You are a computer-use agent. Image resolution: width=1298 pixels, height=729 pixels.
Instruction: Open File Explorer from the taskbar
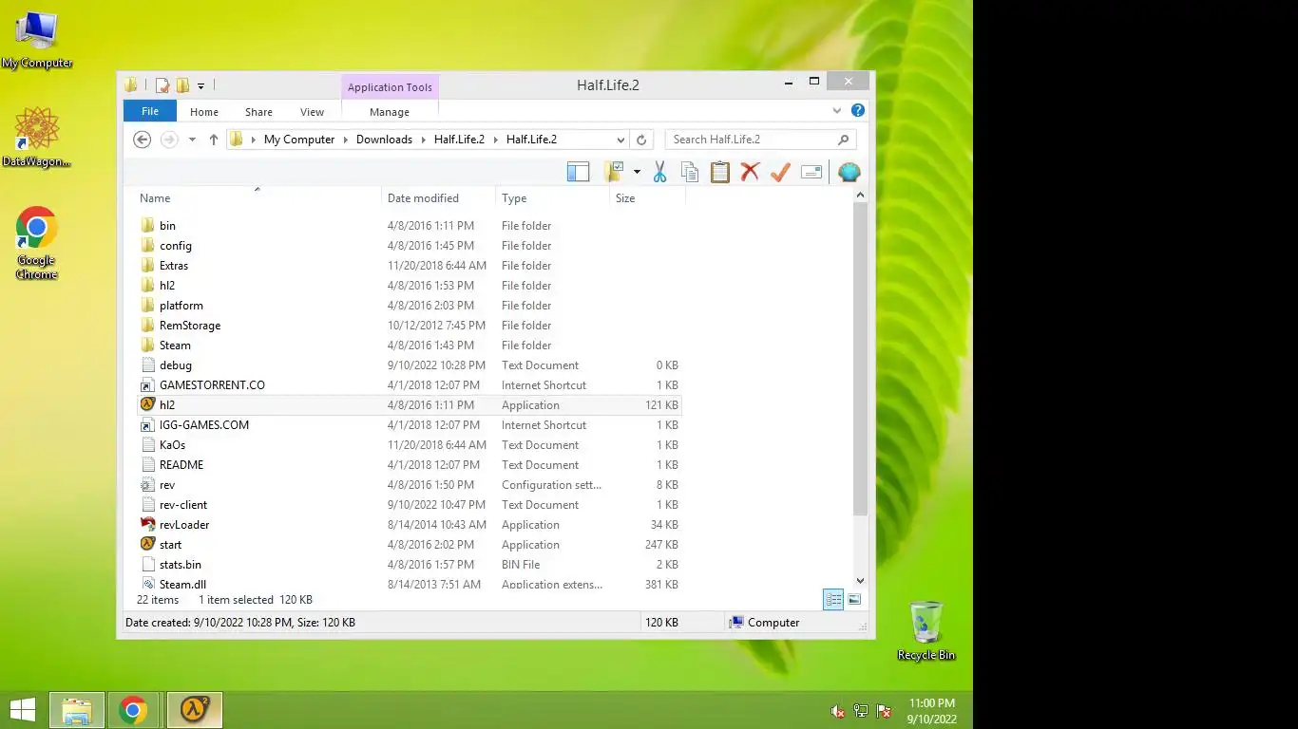(x=77, y=710)
